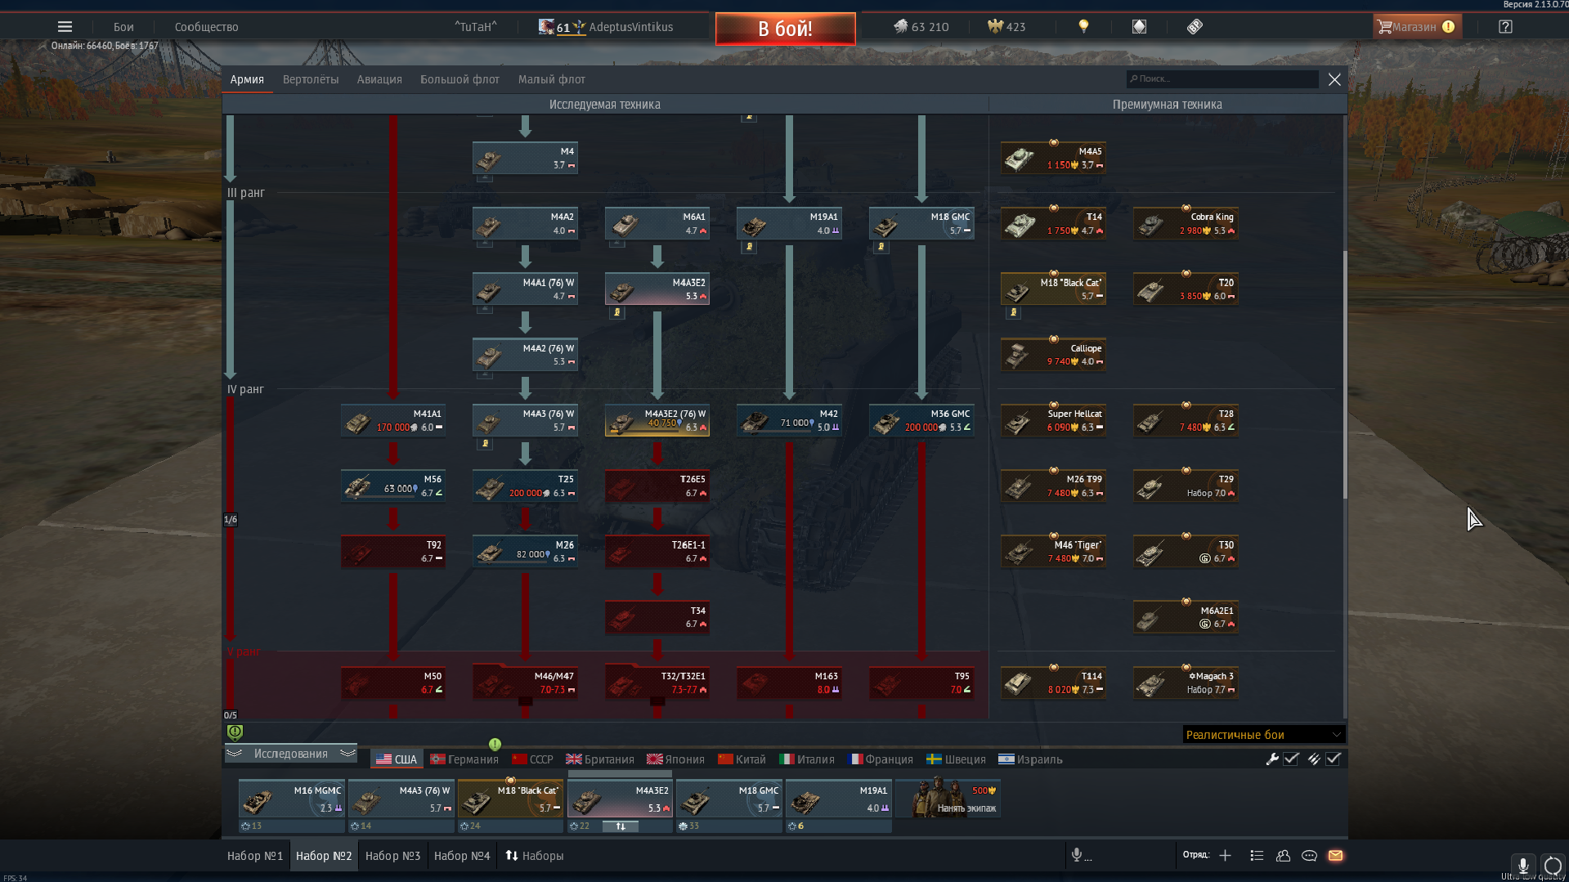Close the research tree window
The height and width of the screenshot is (882, 1569).
(x=1334, y=79)
